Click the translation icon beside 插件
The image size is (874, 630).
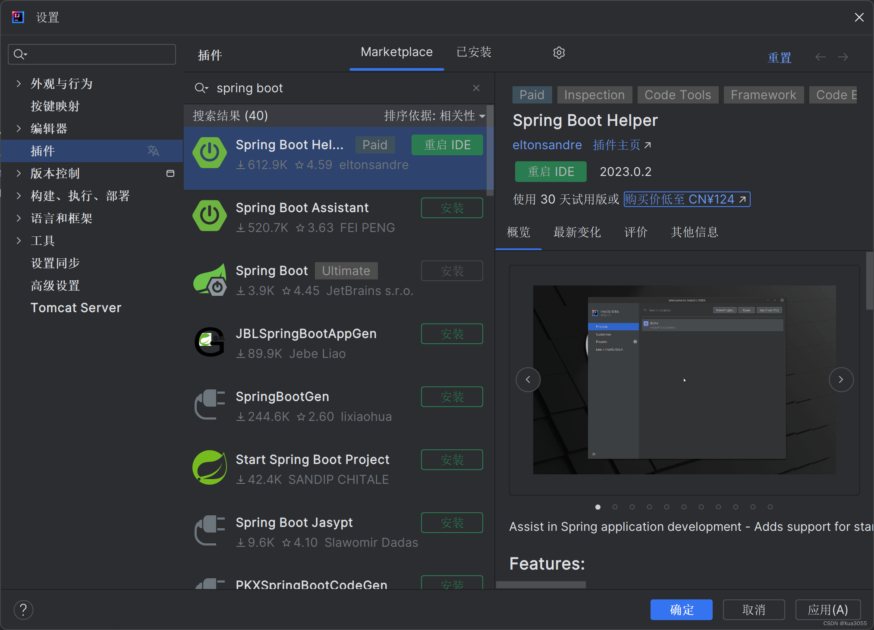tap(153, 151)
